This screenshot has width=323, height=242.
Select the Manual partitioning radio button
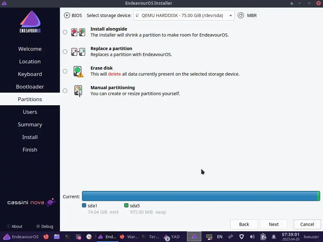(65, 91)
